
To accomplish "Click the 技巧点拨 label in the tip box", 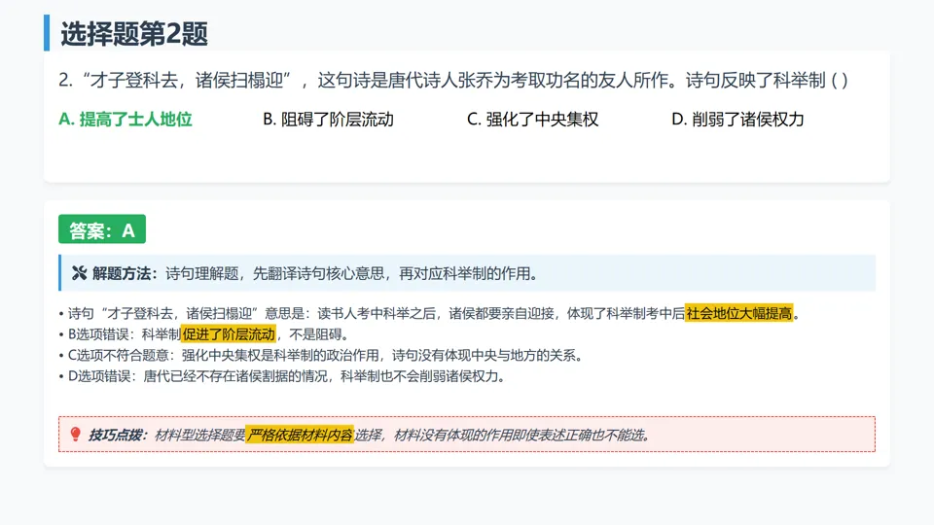I will 118,436.
